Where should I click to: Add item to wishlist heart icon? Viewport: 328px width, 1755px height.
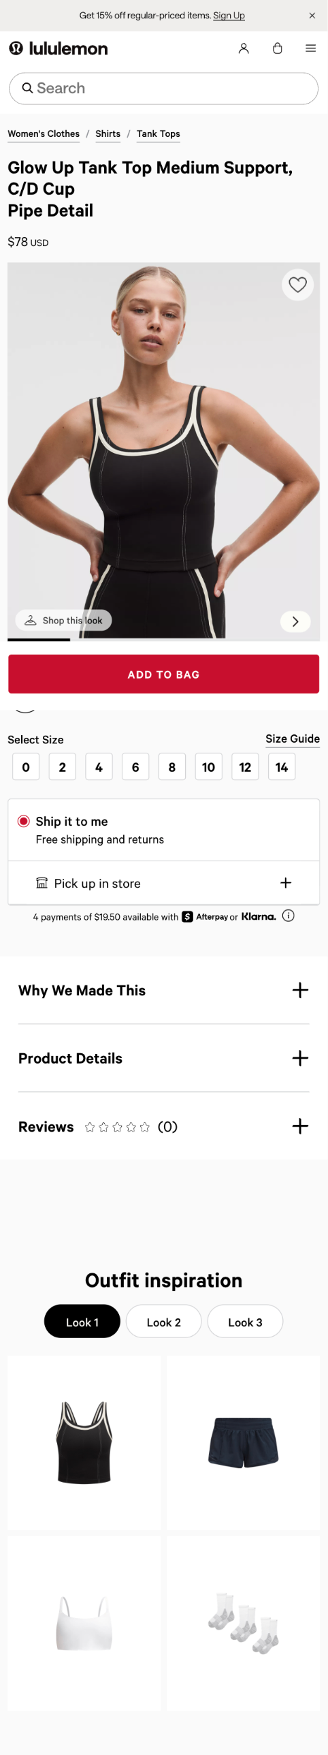pos(297,285)
